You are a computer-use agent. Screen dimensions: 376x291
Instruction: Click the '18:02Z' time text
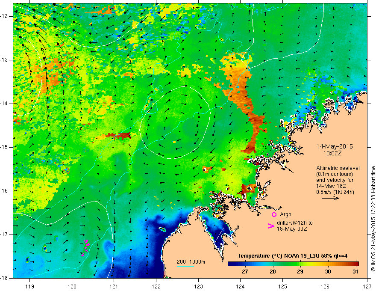332,153
